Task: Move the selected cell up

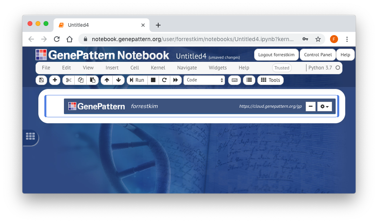Action: pyautogui.click(x=107, y=80)
